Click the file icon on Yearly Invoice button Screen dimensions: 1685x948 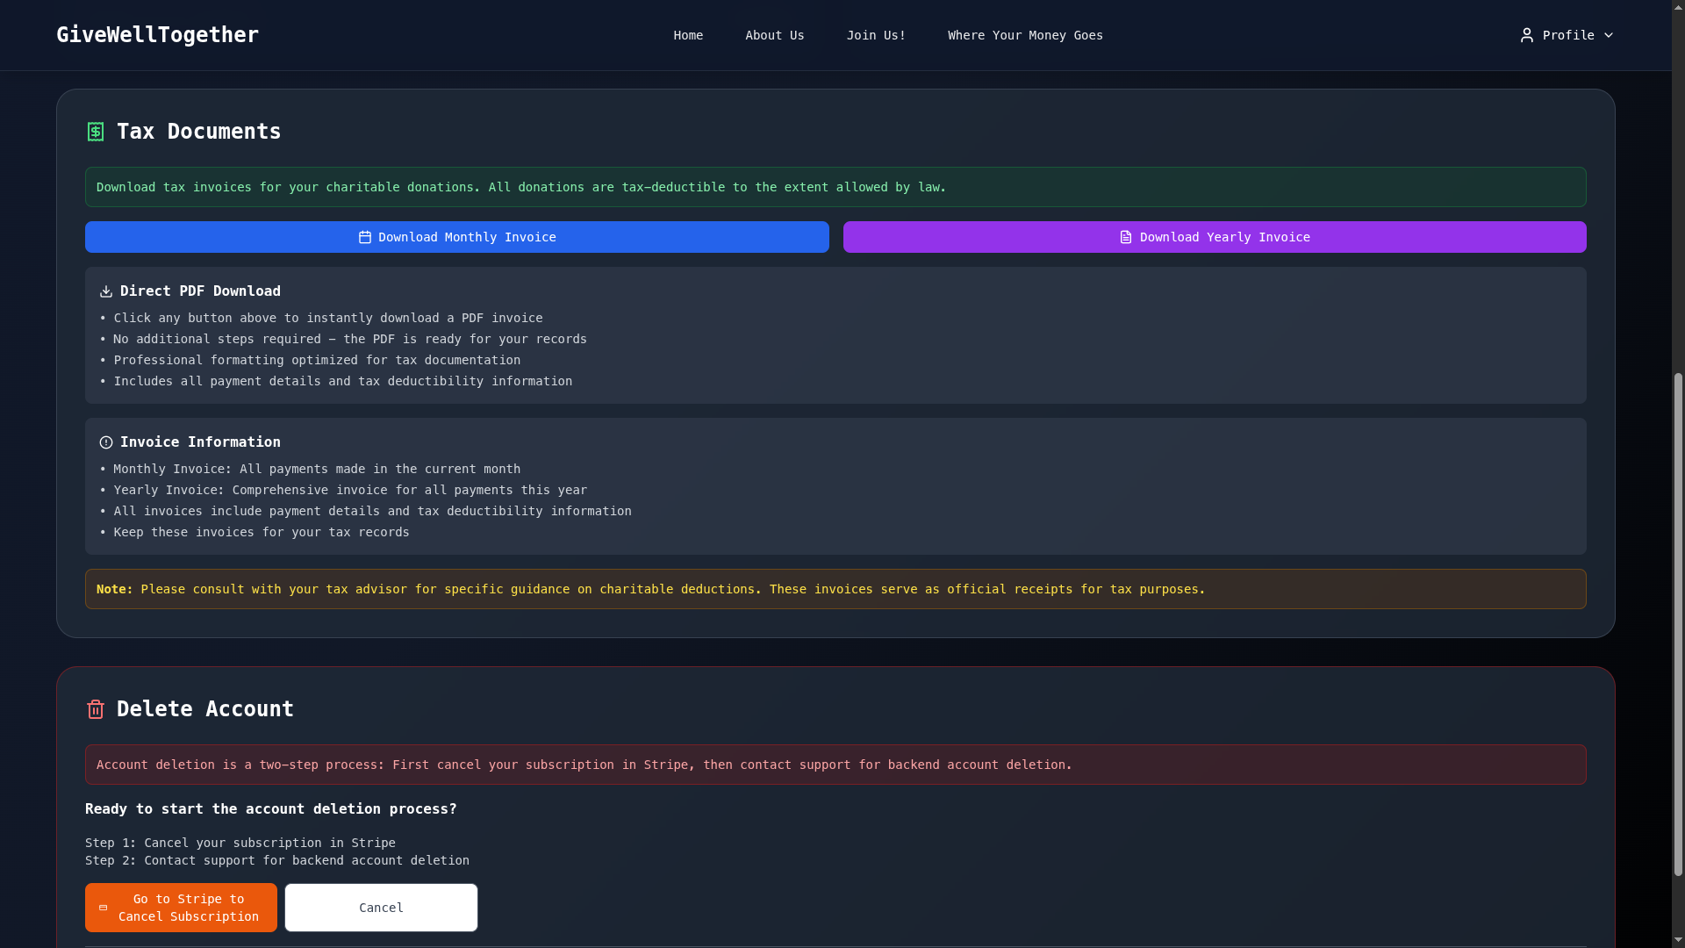[1126, 237]
